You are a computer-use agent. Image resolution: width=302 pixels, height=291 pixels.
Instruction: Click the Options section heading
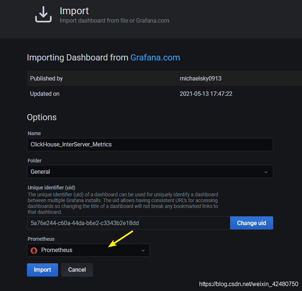(x=42, y=117)
